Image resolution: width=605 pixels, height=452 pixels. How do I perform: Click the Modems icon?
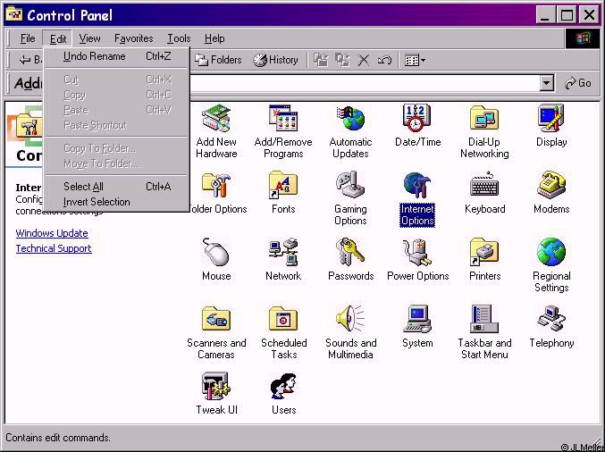point(551,185)
